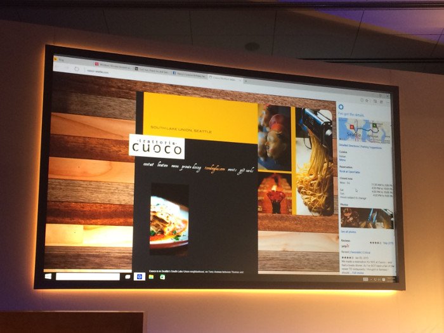Click the favorites star icon in toolbar

367,100
